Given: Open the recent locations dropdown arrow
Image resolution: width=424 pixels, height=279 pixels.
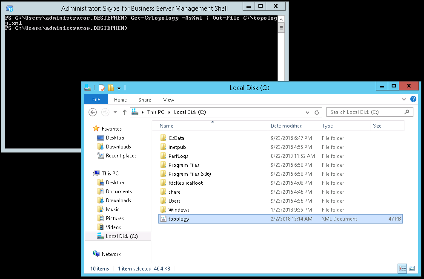Looking at the screenshot, I should click(x=115, y=112).
